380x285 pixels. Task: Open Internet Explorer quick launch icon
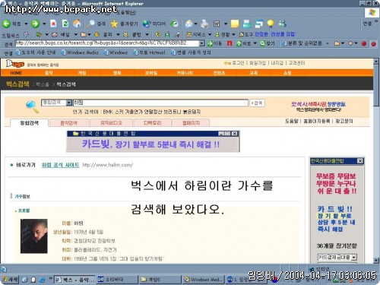(42, 280)
